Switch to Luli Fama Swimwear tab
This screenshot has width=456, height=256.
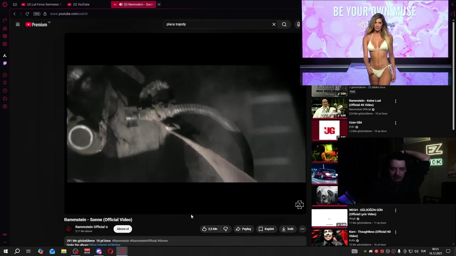[x=41, y=4]
